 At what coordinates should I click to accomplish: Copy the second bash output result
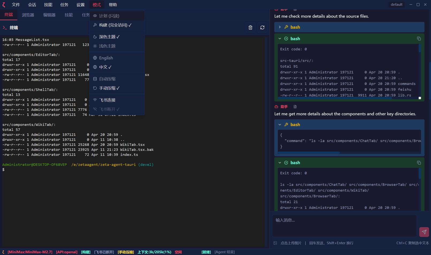(419, 163)
